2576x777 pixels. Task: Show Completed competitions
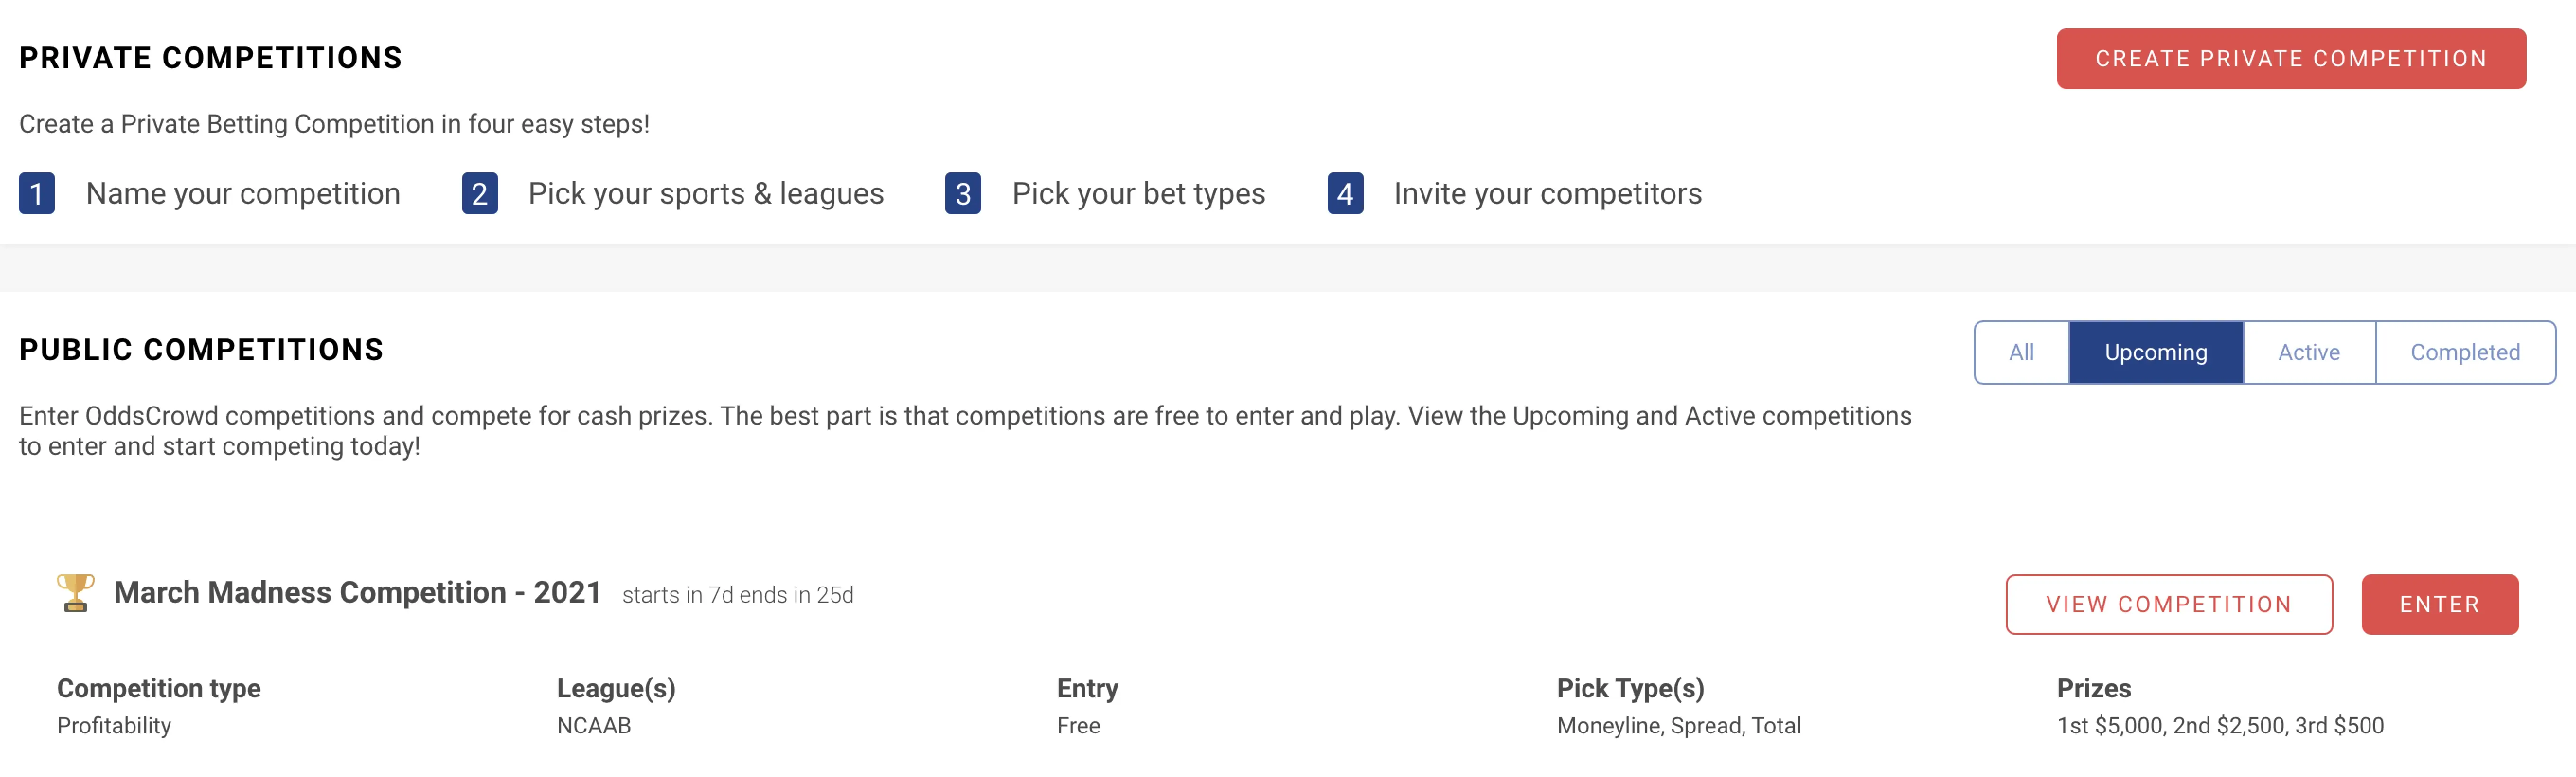pyautogui.click(x=2465, y=352)
